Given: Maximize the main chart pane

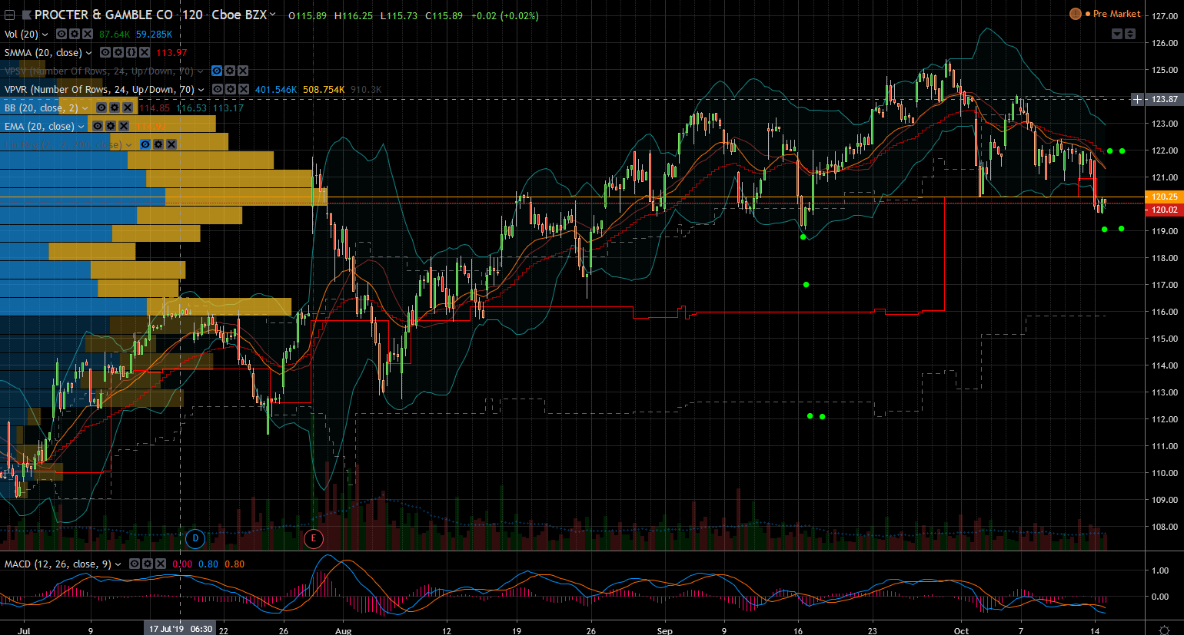Looking at the screenshot, I should (1130, 34).
